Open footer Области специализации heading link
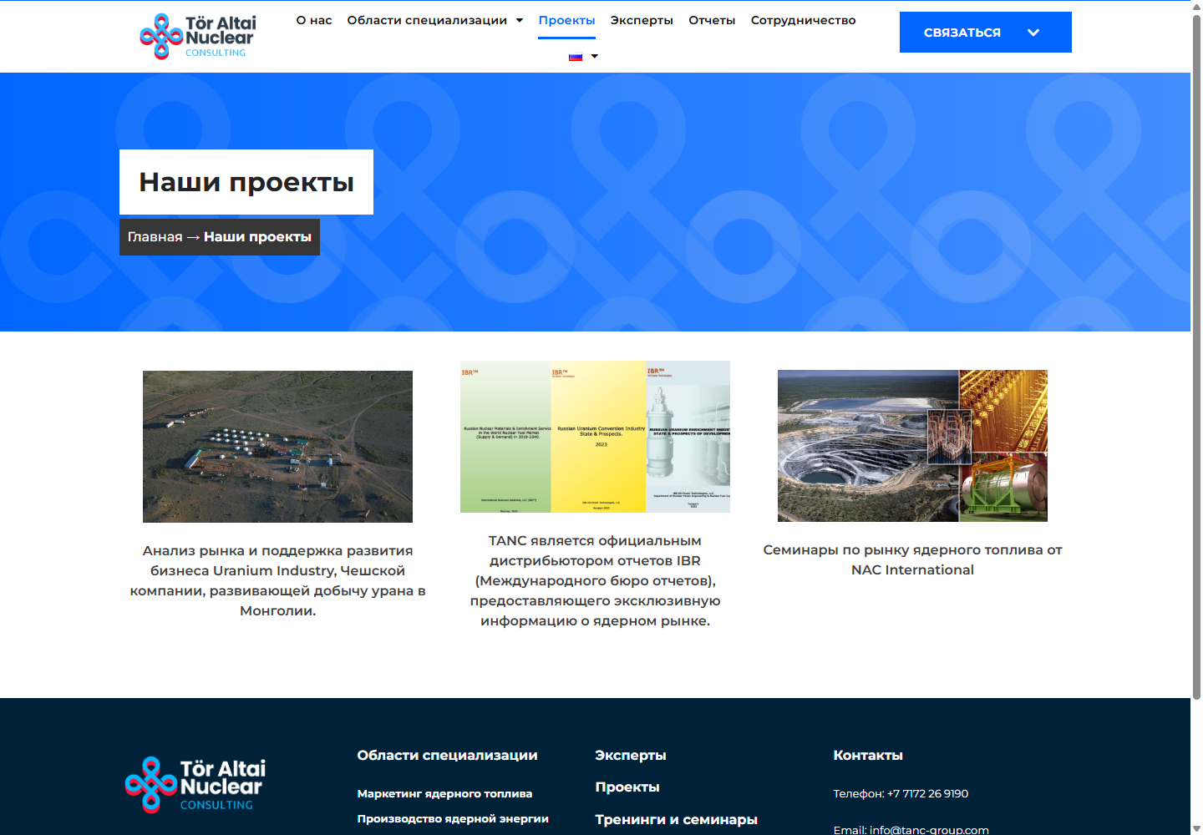Screen dimensions: 1203x835 tap(447, 756)
